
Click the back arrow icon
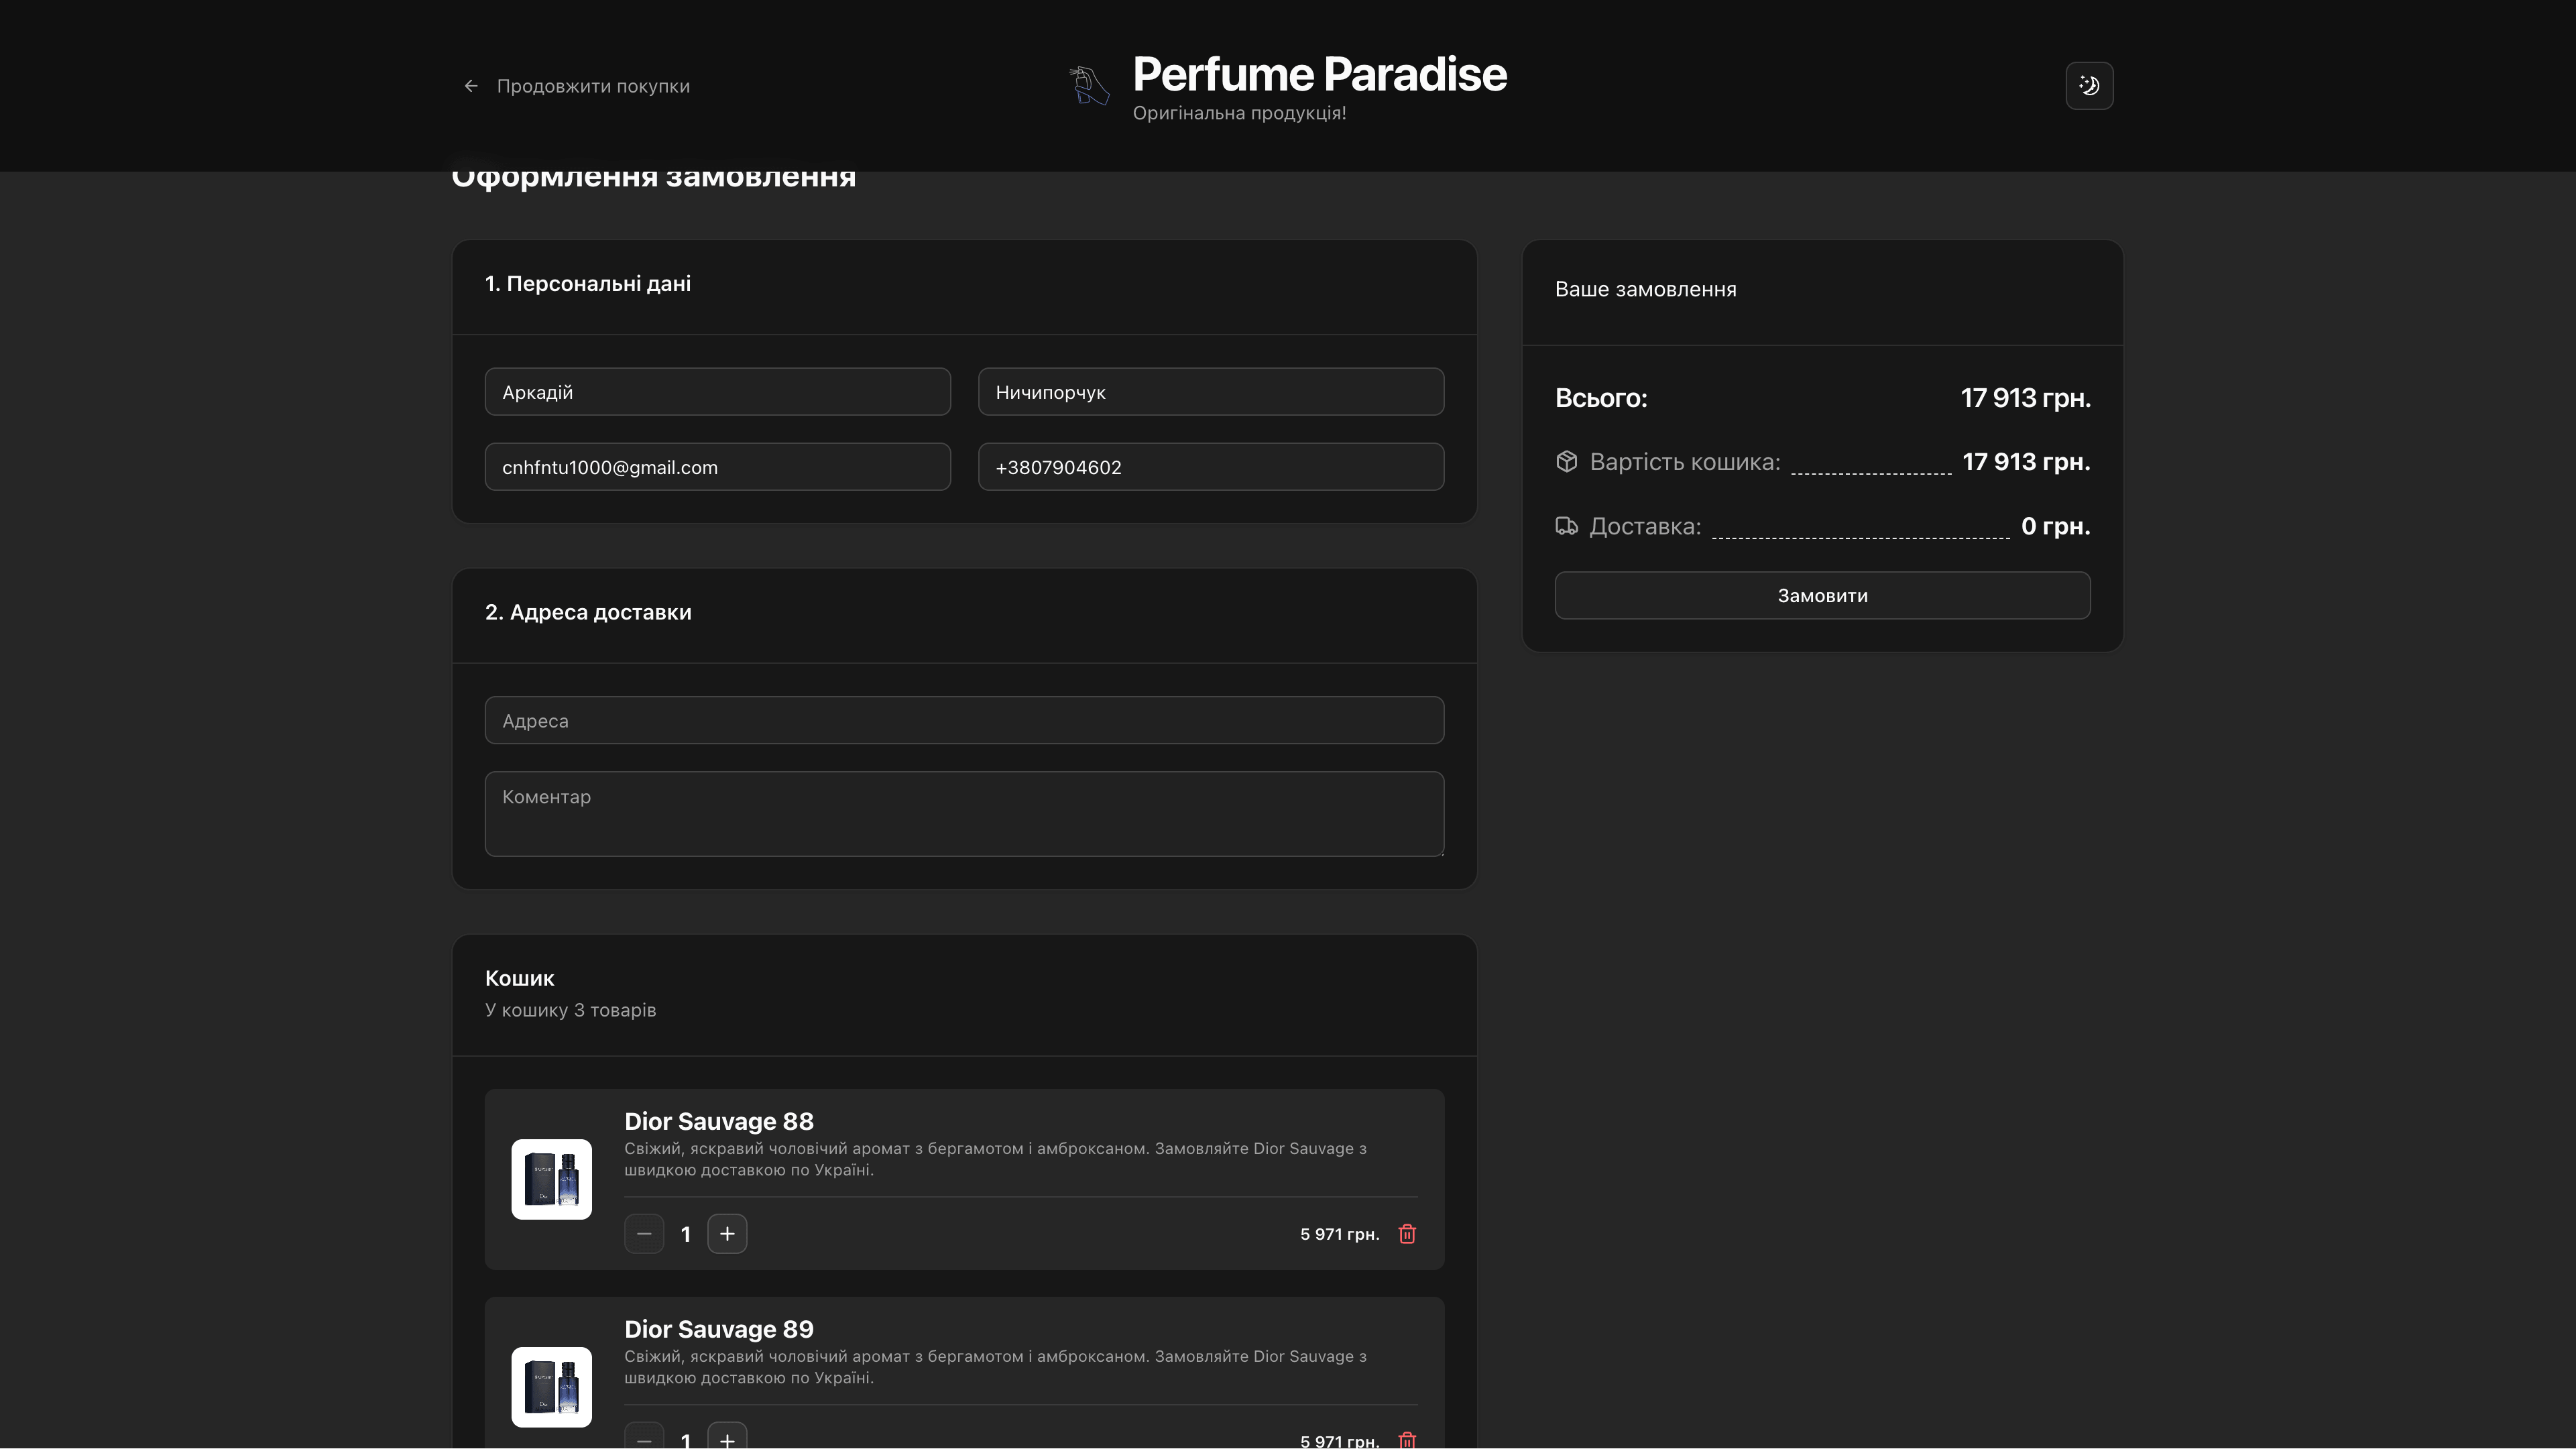(x=471, y=85)
